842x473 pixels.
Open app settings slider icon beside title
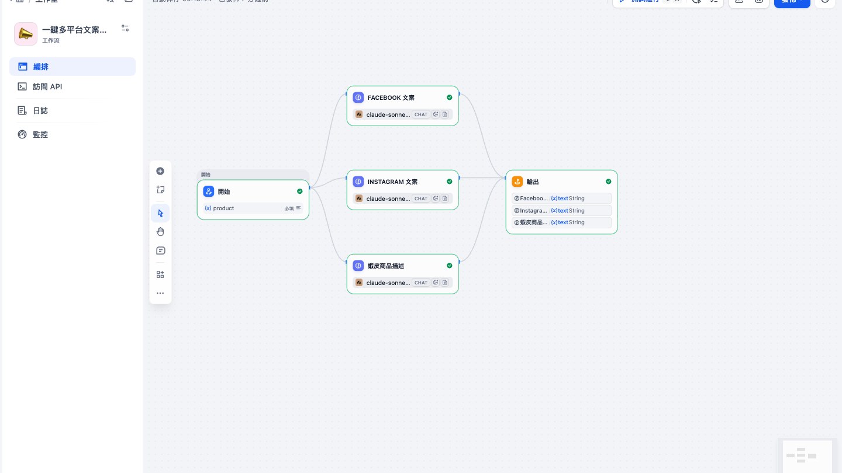125,28
